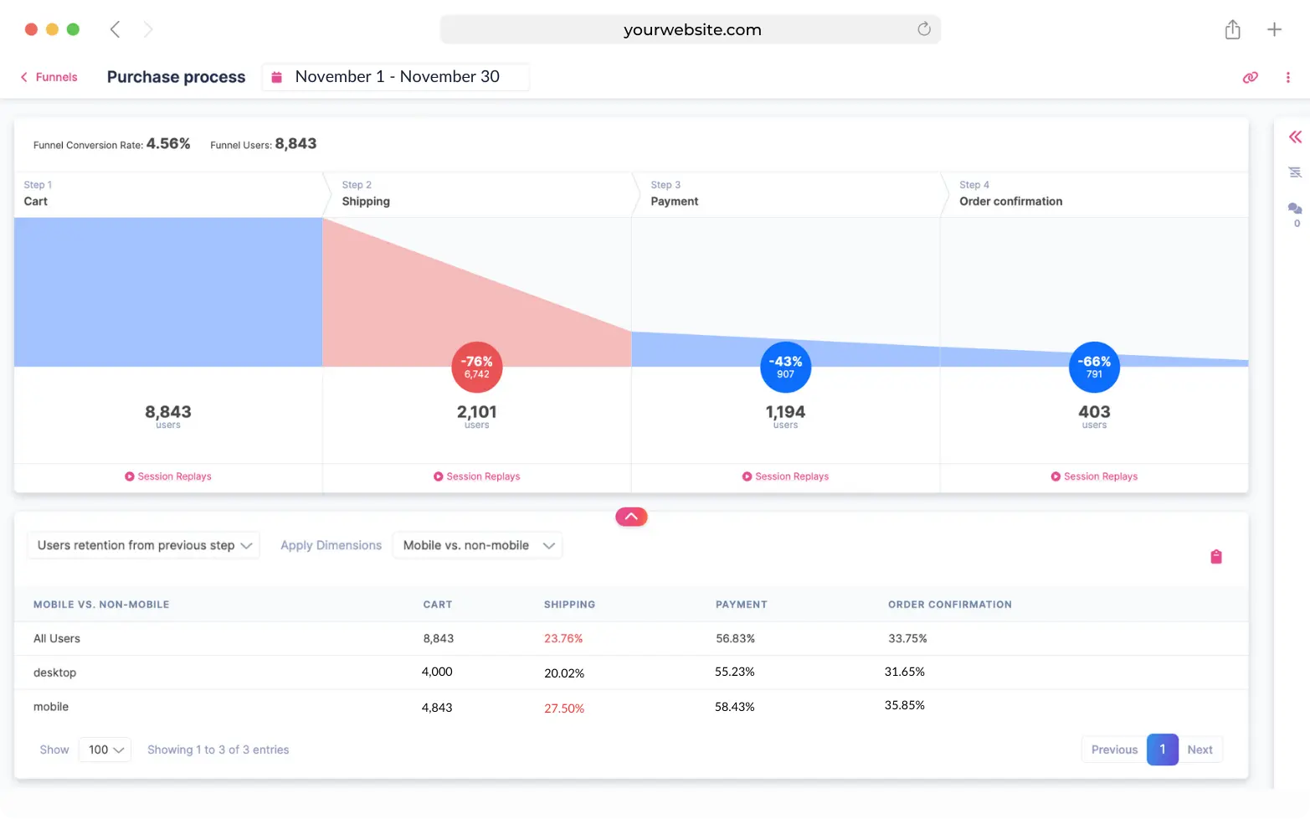
Task: Open the Show 100 entries dropdown
Action: (105, 749)
